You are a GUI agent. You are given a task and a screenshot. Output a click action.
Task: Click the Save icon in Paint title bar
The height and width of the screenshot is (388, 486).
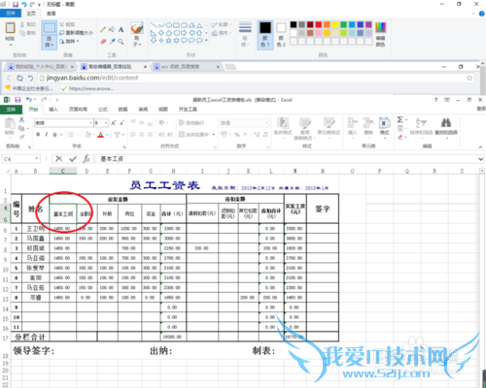pos(16,4)
